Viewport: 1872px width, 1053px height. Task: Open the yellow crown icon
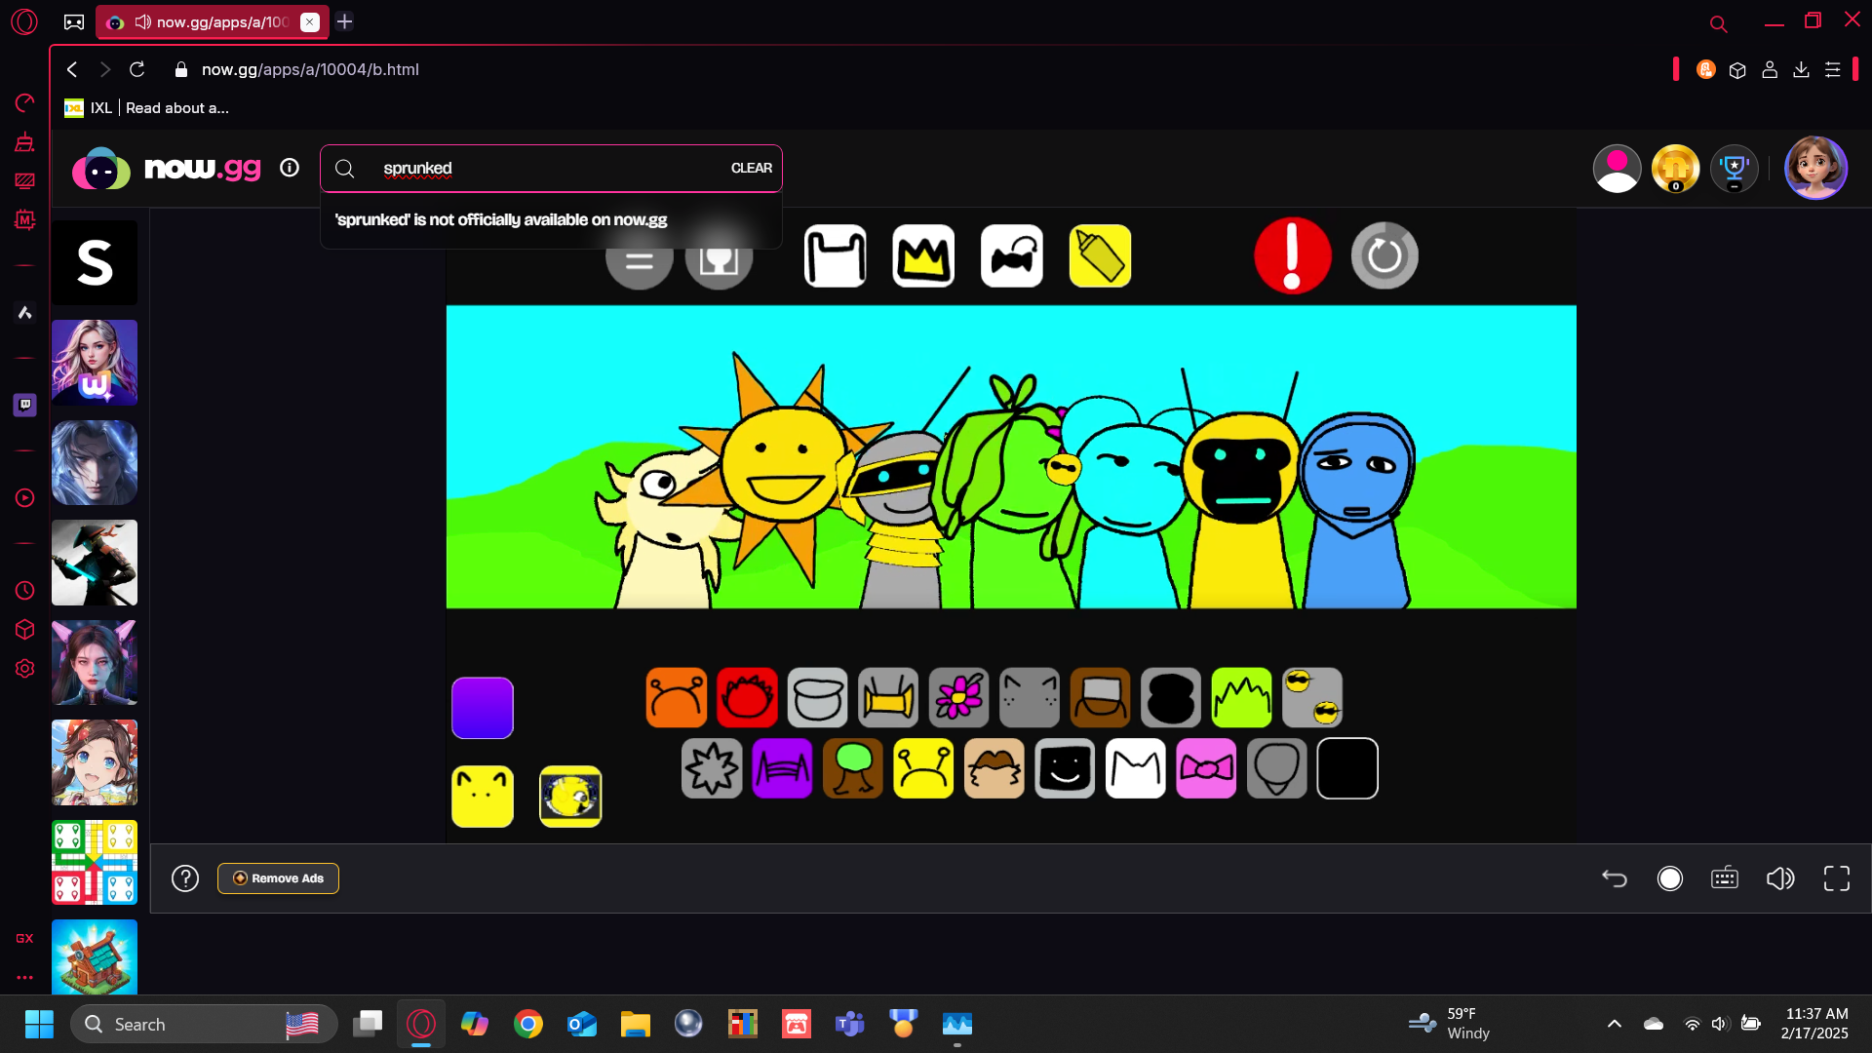coord(923,255)
